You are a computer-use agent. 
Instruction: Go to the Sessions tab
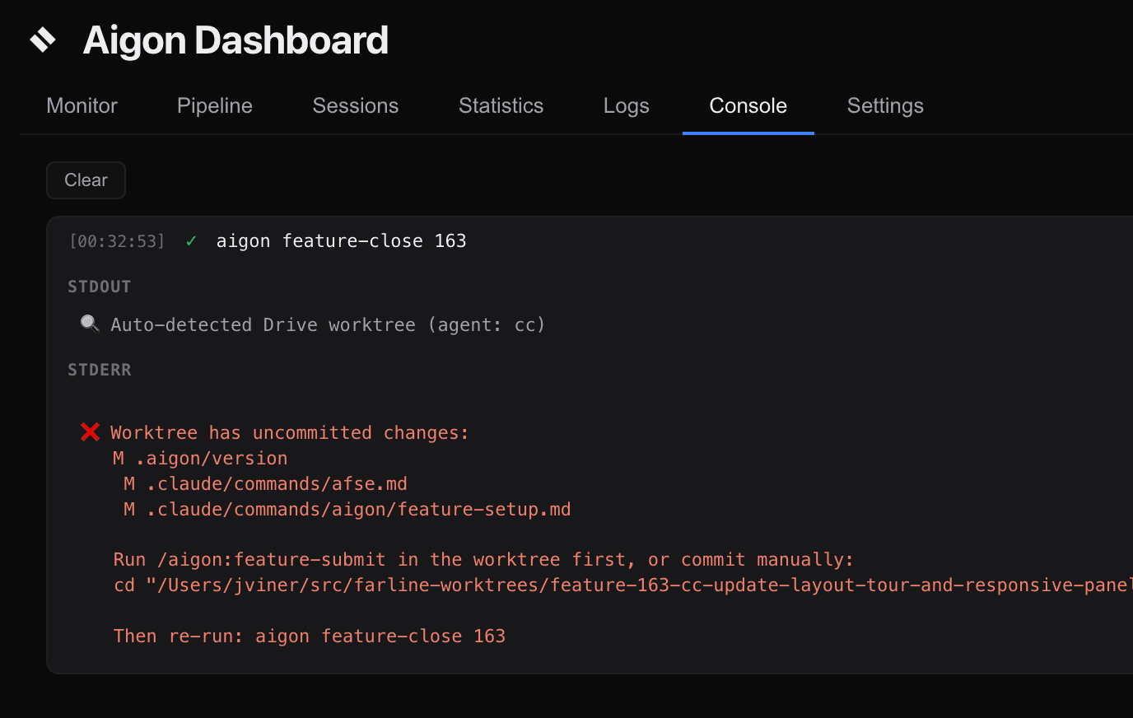click(x=355, y=106)
